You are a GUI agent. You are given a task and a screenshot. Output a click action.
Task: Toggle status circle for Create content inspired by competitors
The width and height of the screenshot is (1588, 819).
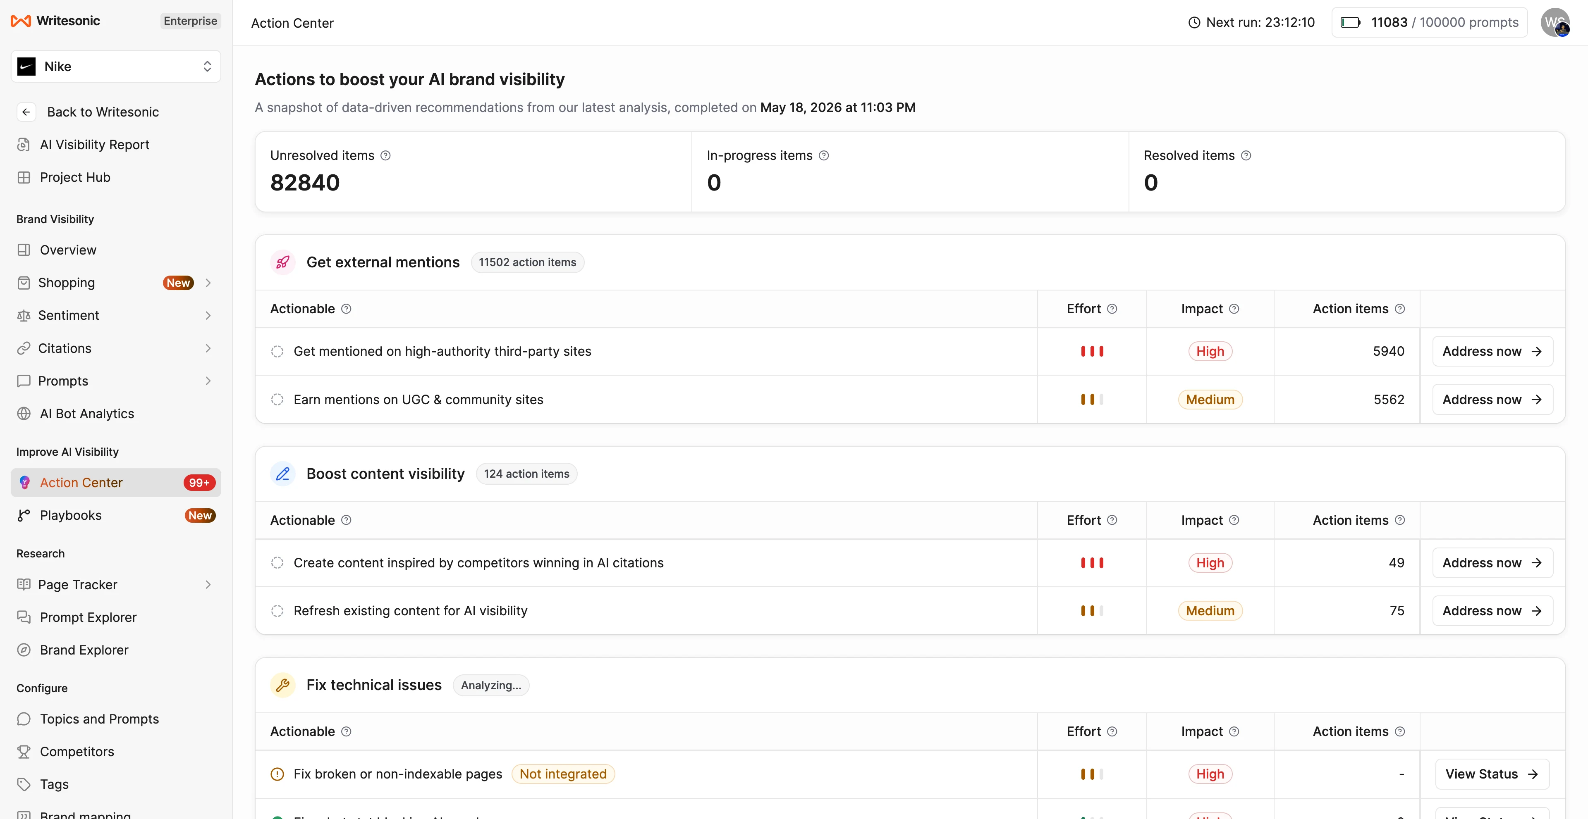tap(277, 563)
